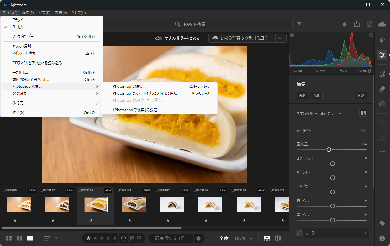Click 自動 auto adjust button
390x246 pixels.
click(302, 96)
